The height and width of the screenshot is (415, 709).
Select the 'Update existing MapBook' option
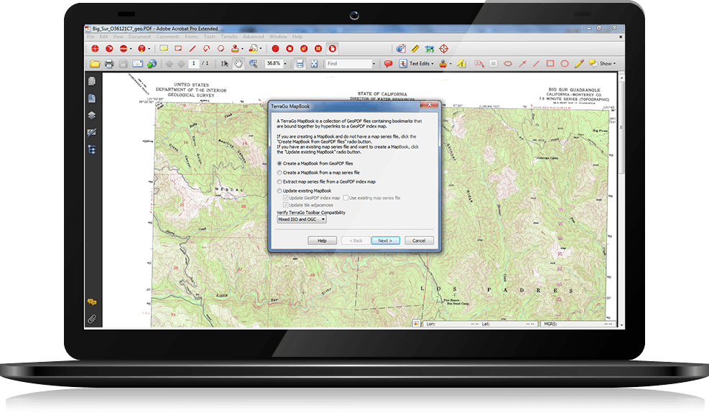pos(280,191)
